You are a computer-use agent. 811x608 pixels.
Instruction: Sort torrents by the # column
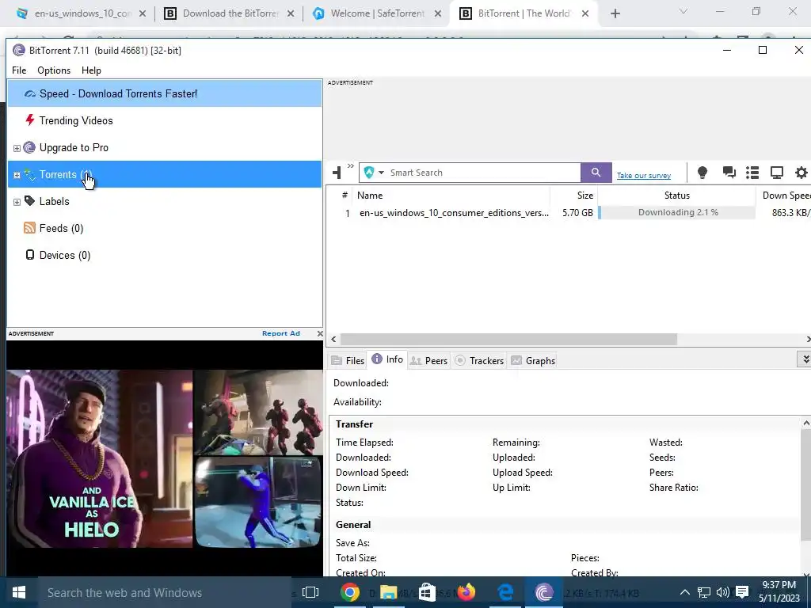(x=344, y=196)
